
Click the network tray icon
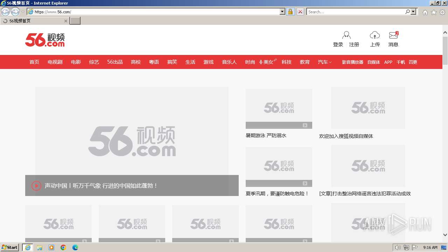point(406,247)
